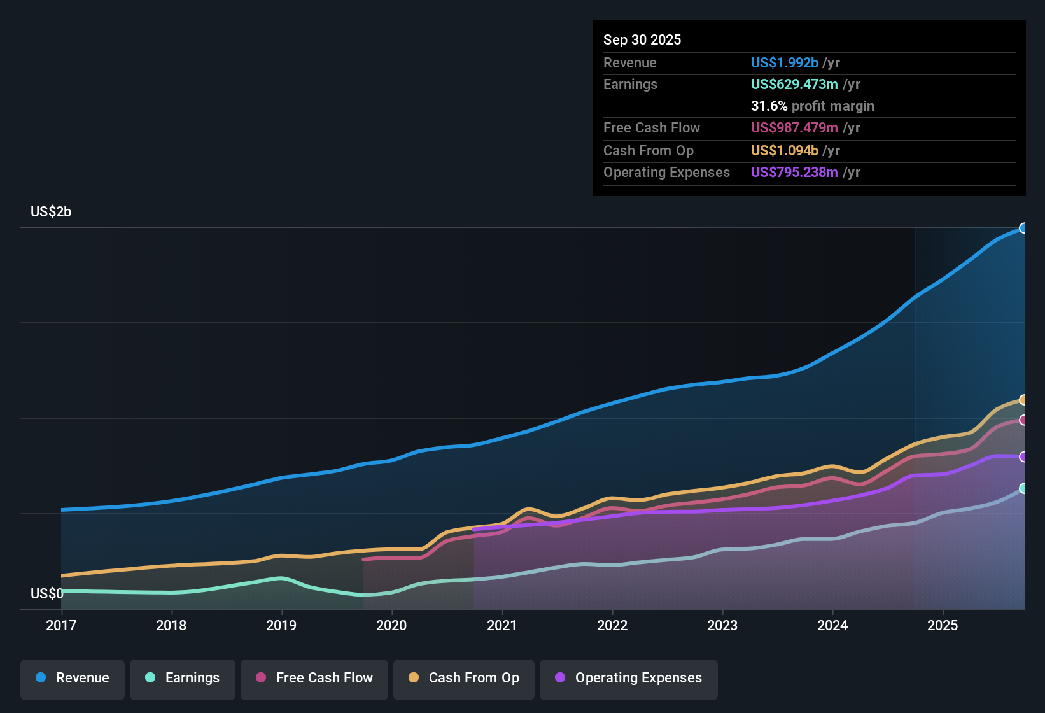
Task: Toggle the Operating Expenses series off
Action: tap(628, 678)
